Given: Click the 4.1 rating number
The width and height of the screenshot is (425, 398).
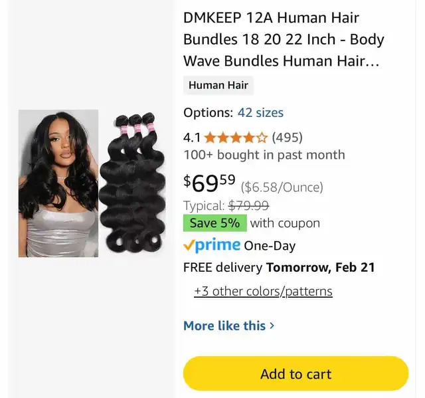Looking at the screenshot, I should [192, 138].
